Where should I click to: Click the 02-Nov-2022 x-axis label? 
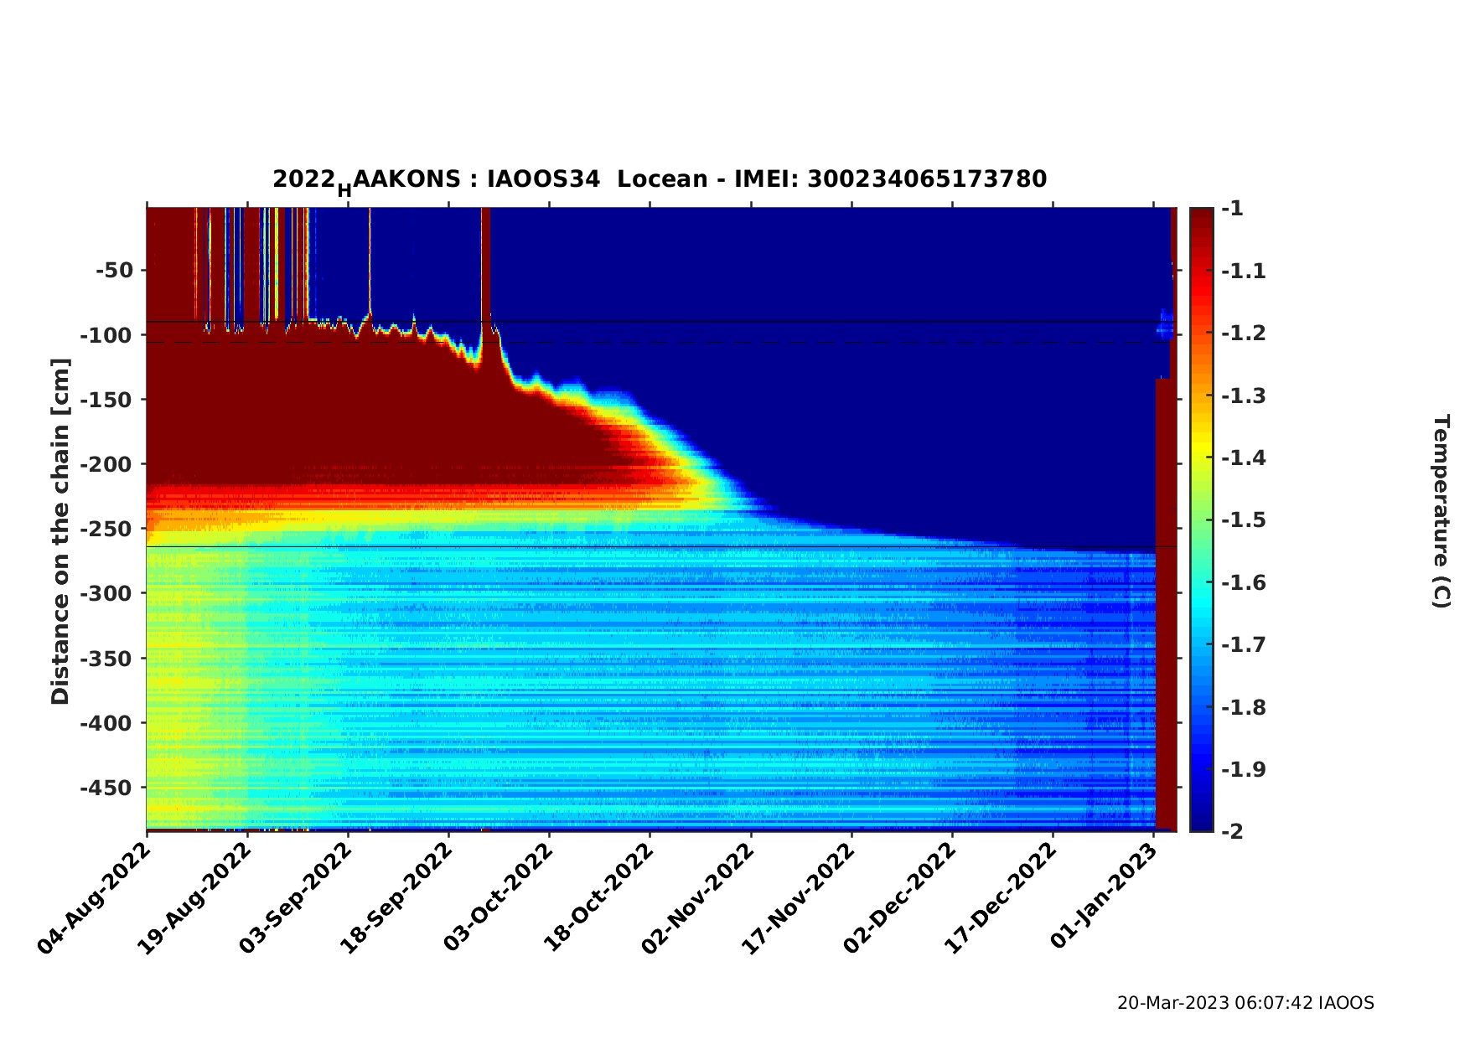pyautogui.click(x=698, y=897)
